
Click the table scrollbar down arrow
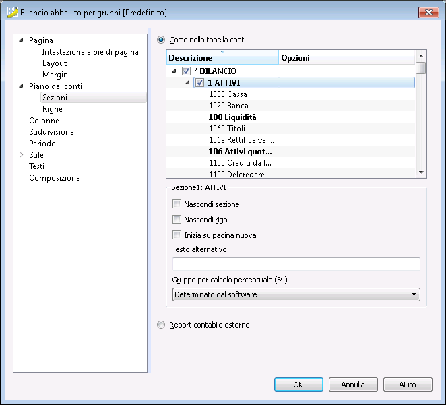[421, 173]
